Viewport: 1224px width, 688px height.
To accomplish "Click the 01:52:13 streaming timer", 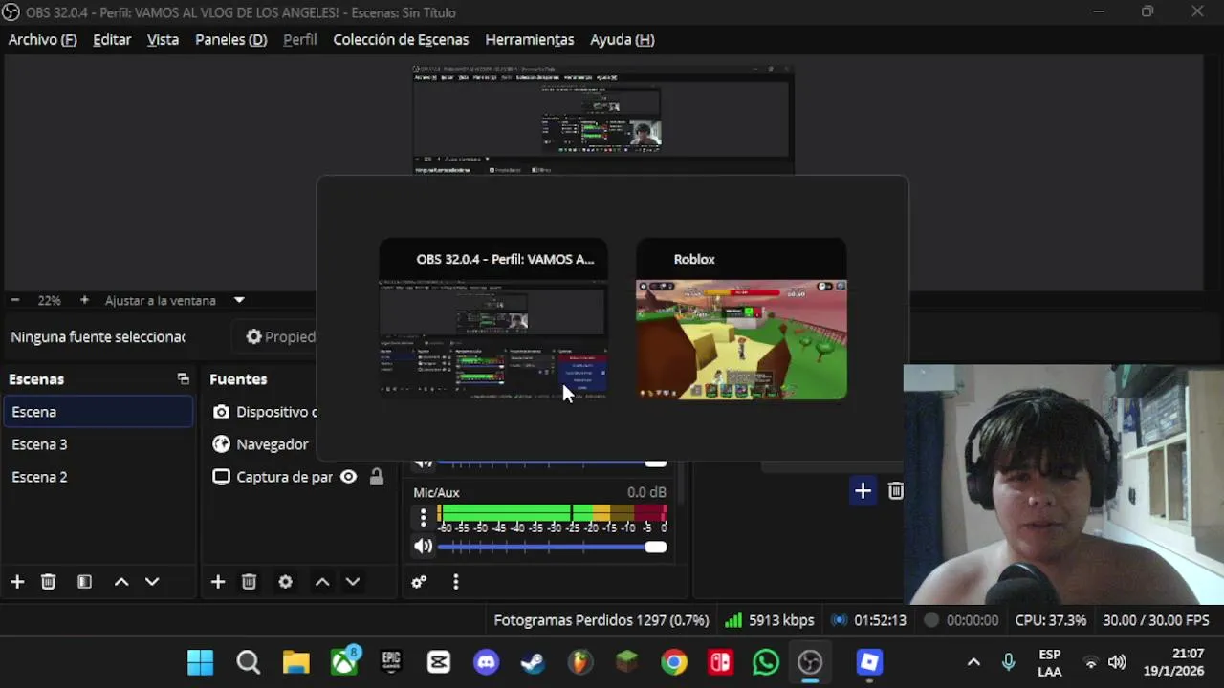I will (868, 620).
